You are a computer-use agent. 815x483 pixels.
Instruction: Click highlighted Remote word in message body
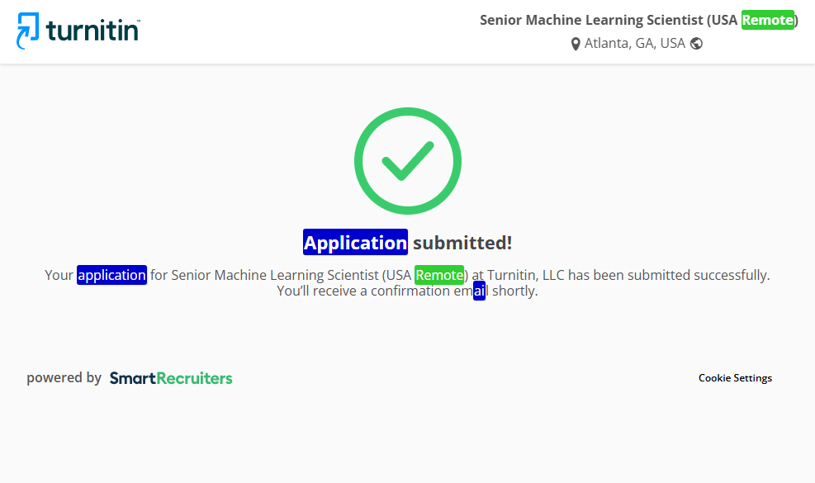pos(439,275)
